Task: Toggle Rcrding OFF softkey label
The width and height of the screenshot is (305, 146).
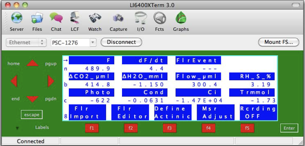Action: pos(258,112)
